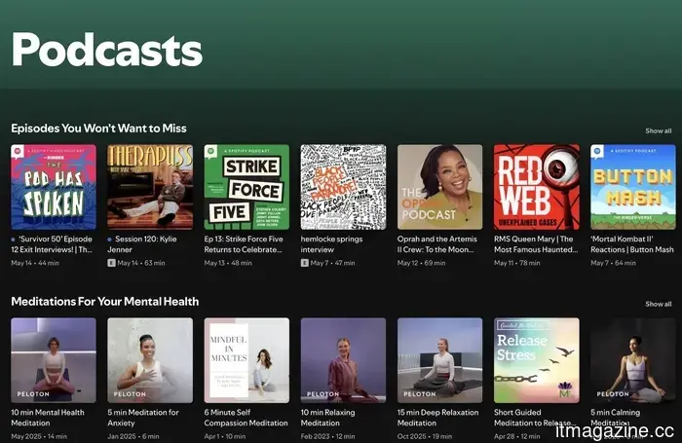This screenshot has width=682, height=443.
Task: Open 10 min Relaxing Meditation thumbnail
Action: pos(343,360)
